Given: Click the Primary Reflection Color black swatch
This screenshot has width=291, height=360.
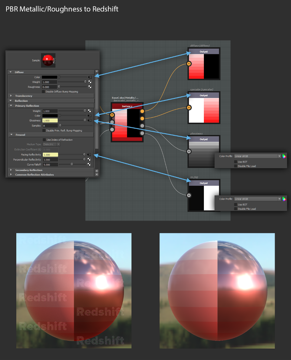Looking at the screenshot, I should pos(50,116).
